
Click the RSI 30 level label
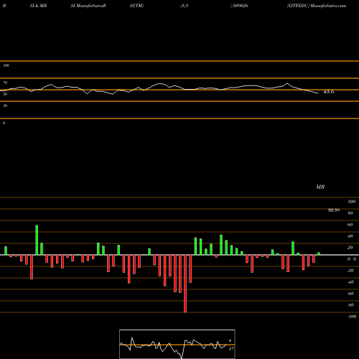pos(5,106)
